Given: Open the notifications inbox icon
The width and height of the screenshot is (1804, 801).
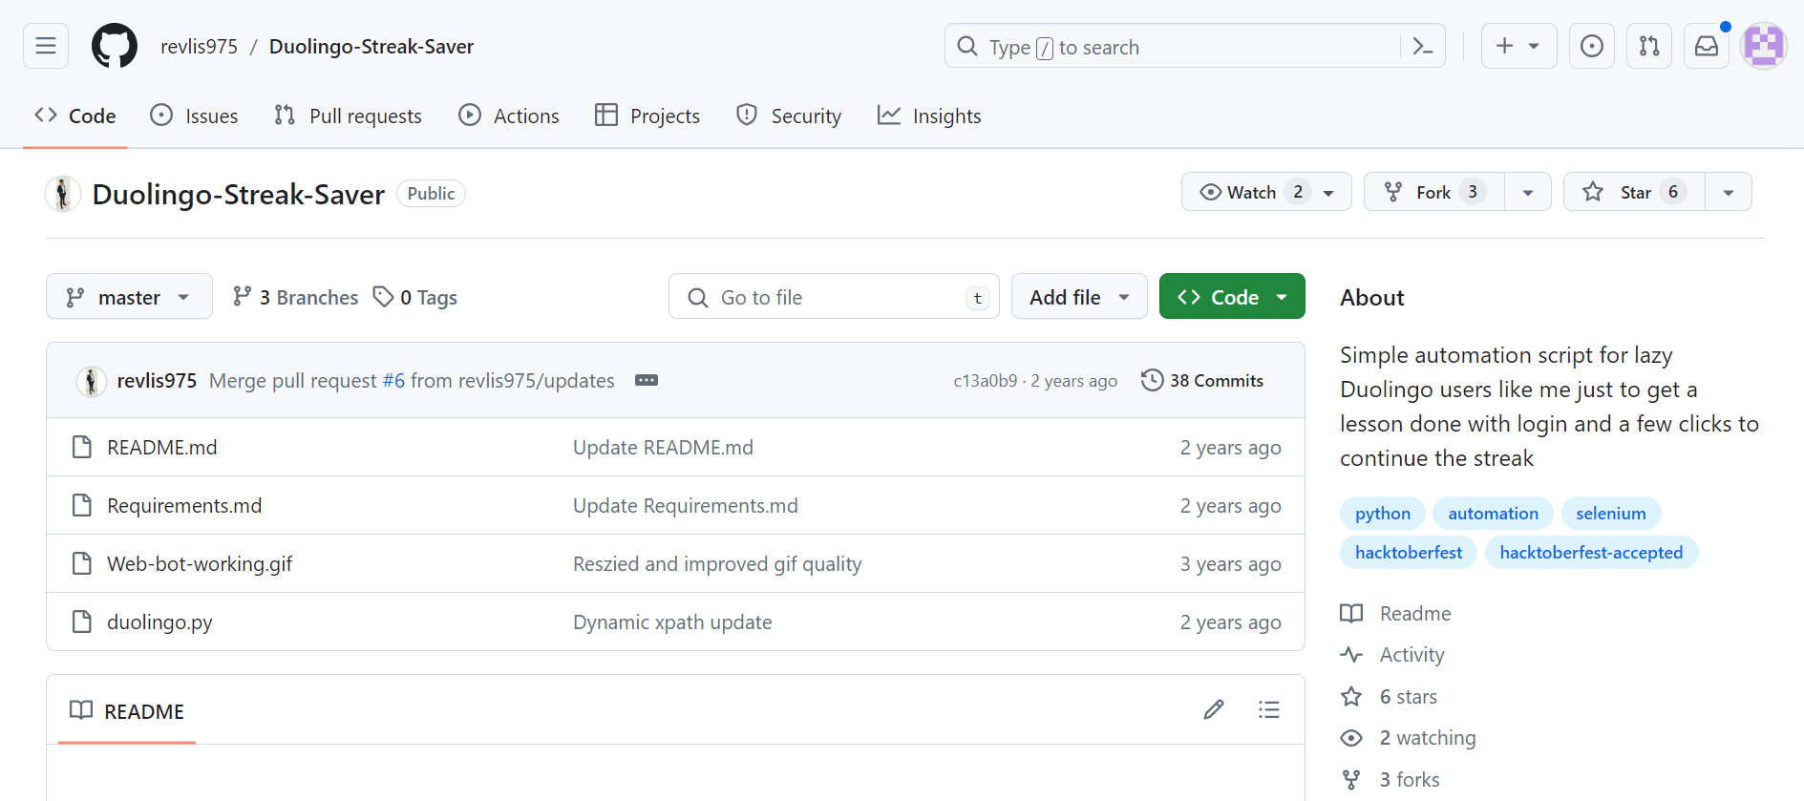Looking at the screenshot, I should coord(1706,46).
